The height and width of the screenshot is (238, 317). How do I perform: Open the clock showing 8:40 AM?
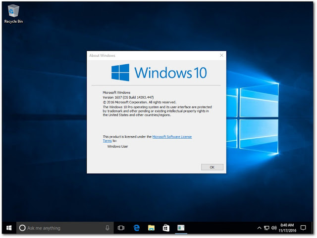(287, 228)
